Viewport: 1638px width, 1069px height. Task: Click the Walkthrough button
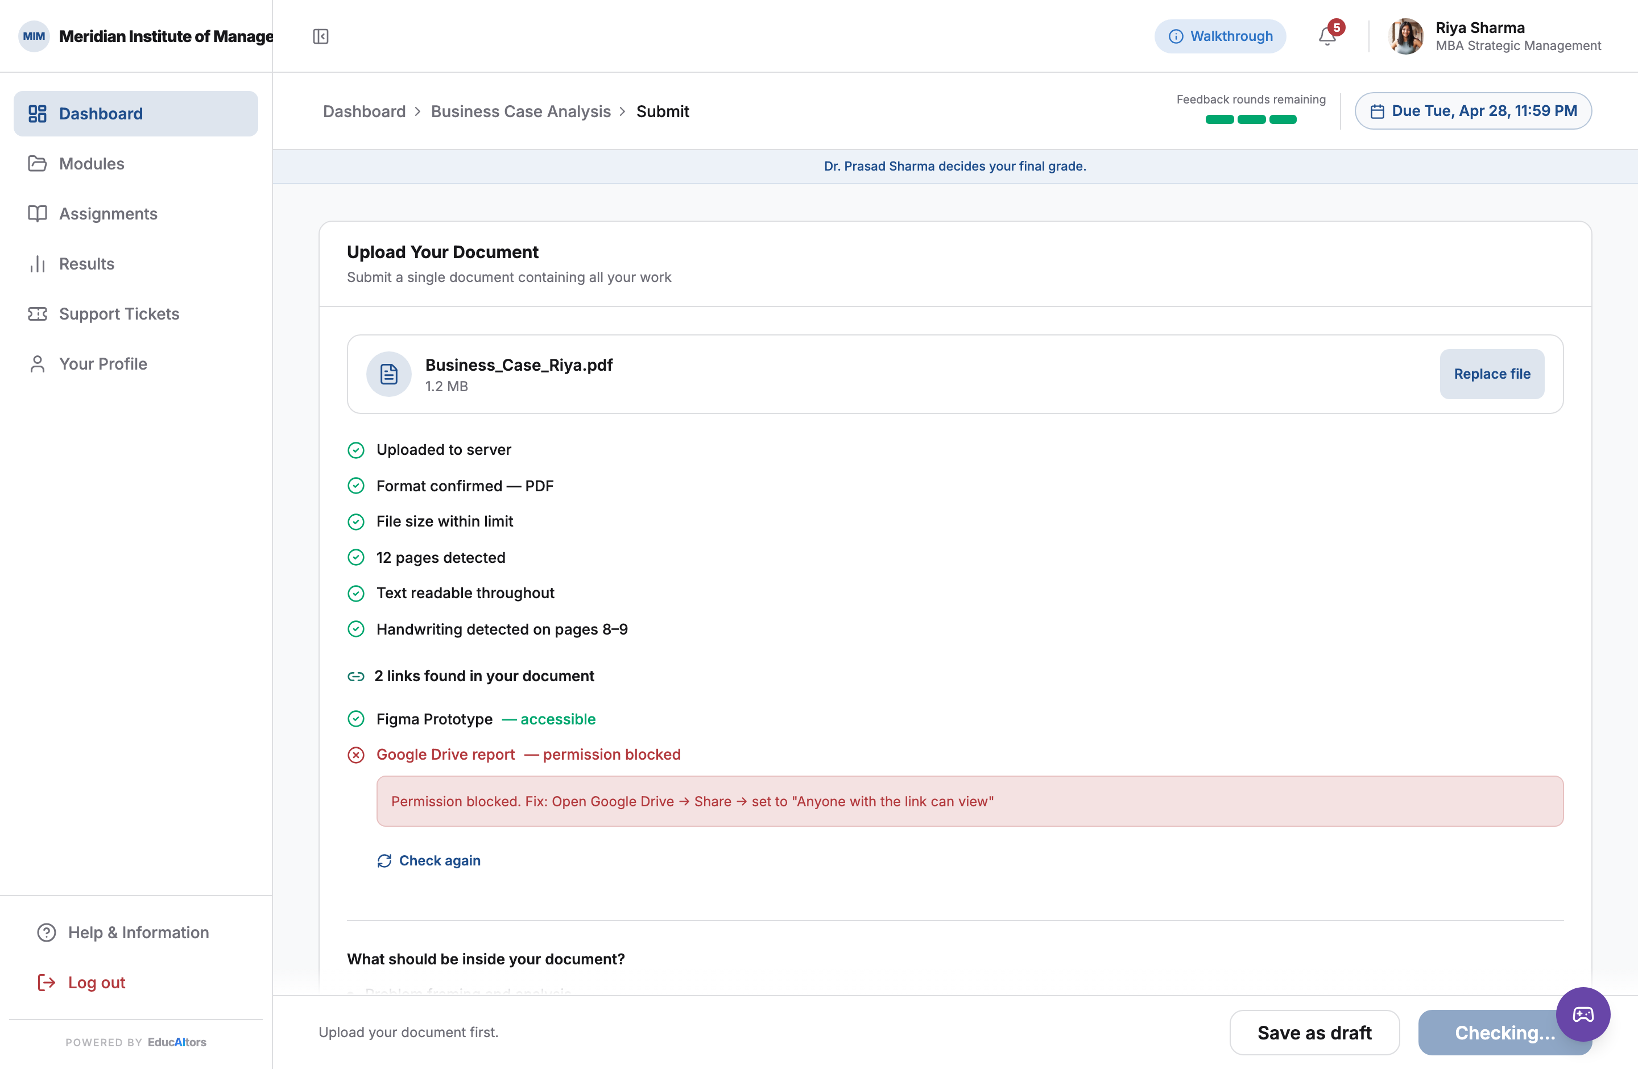click(x=1219, y=36)
